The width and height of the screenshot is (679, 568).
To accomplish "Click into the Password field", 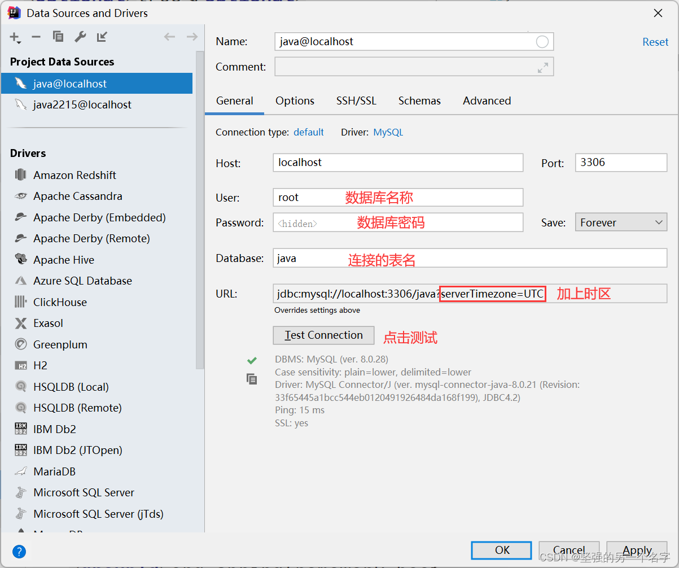I will (x=398, y=222).
